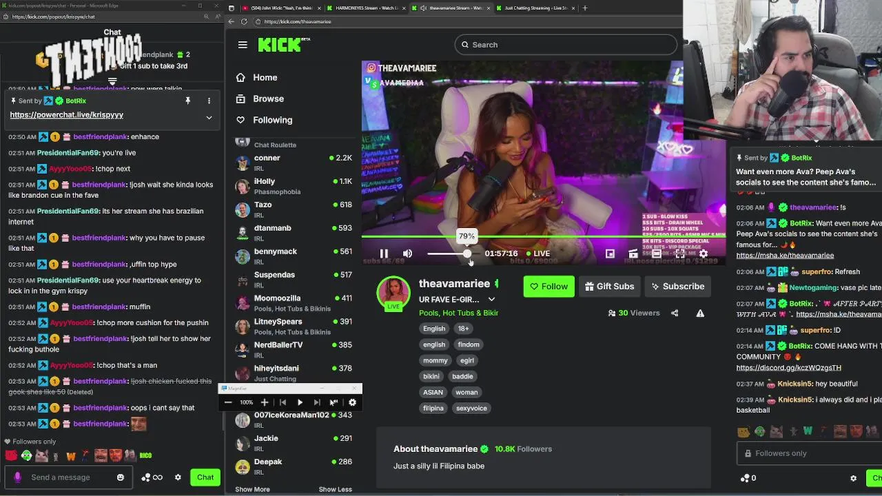Open the msha.ke/theavamariee link in stream chat
Screen dimensions: 882x496
[x=785, y=256]
